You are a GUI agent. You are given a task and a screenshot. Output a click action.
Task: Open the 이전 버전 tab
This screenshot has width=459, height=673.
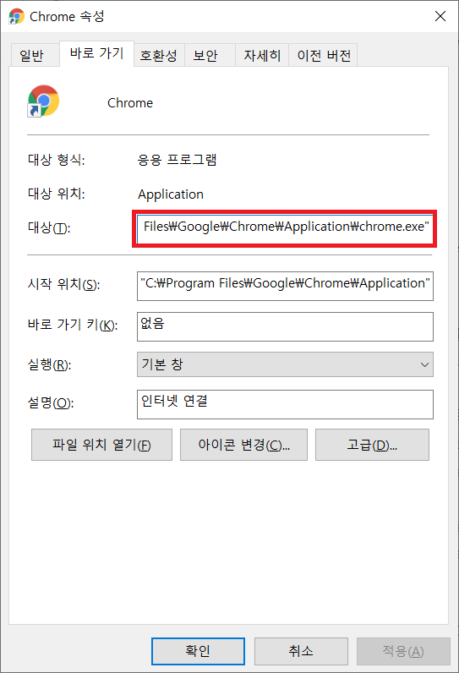click(x=324, y=55)
